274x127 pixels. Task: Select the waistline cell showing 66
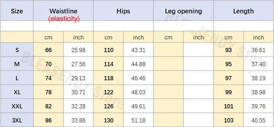48,50
